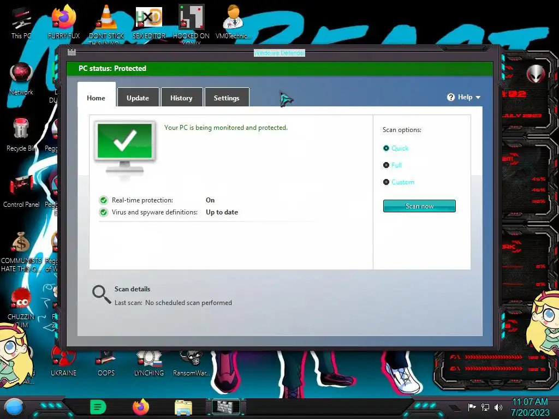Click the Real-time protection green check icon
The image size is (559, 419).
104,200
